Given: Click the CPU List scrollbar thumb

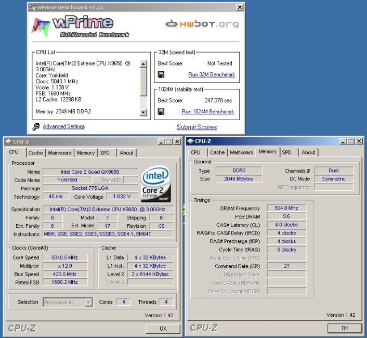Looking at the screenshot, I should (x=143, y=82).
